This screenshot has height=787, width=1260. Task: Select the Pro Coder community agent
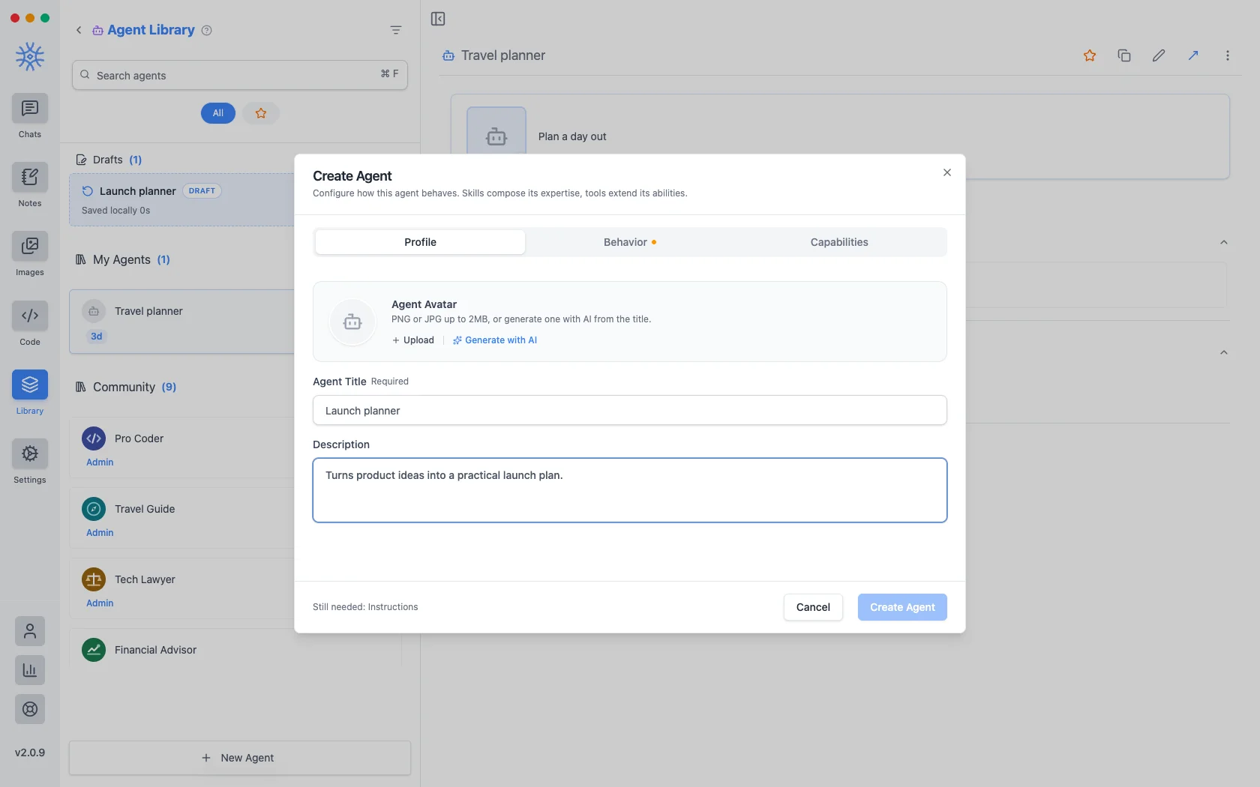coord(181,448)
